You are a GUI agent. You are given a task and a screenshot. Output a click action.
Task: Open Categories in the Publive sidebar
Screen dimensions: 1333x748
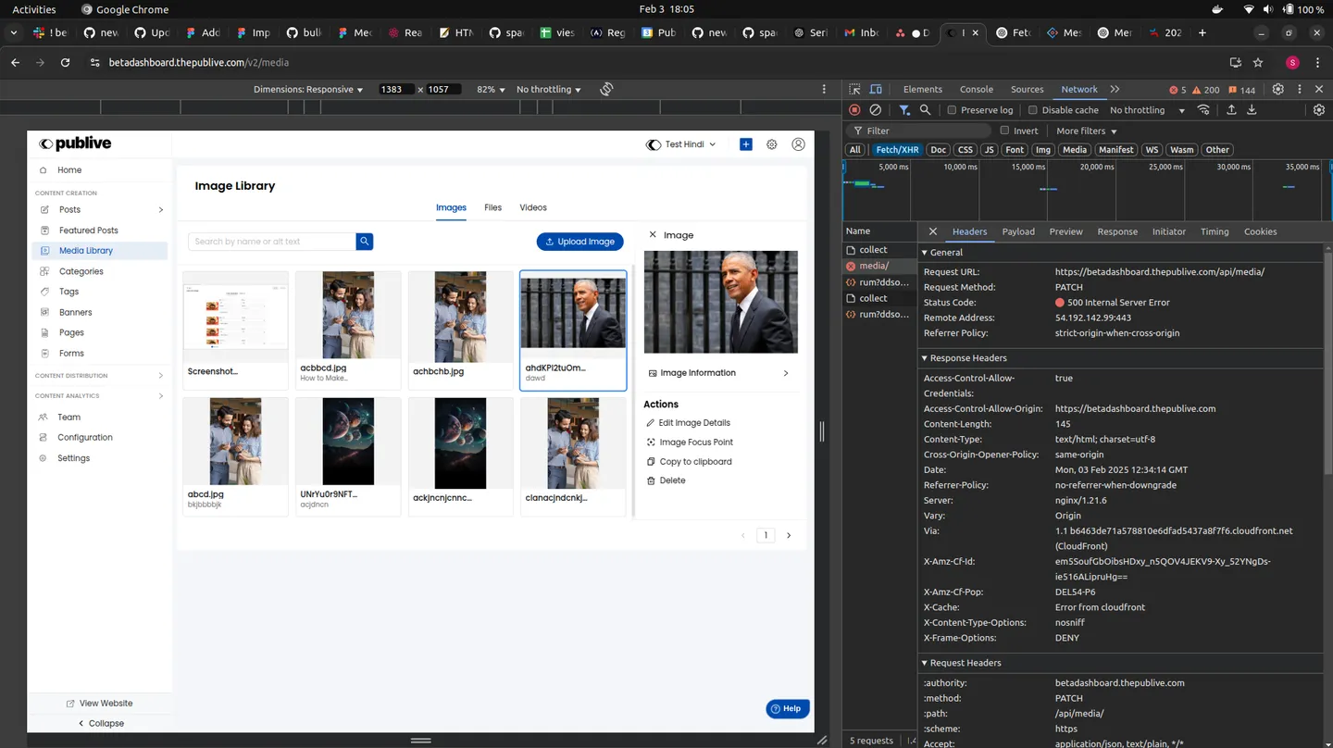click(81, 271)
